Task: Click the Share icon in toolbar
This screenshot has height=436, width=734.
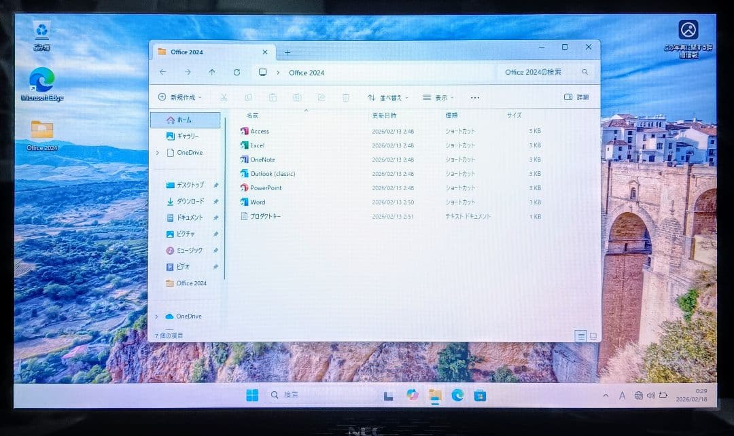Action: pos(321,97)
